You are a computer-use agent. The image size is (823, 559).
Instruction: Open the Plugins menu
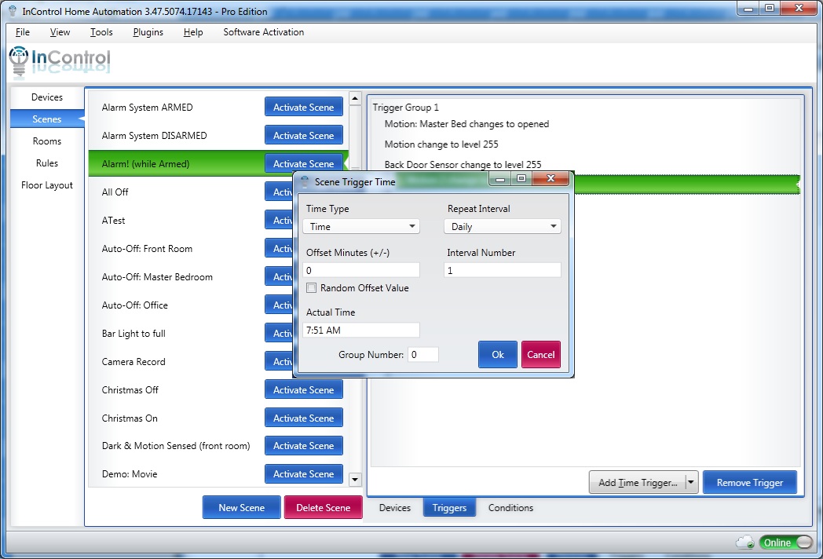(148, 32)
